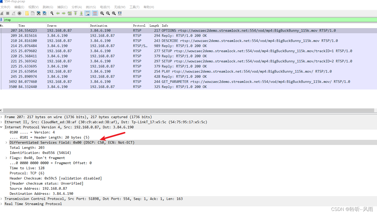
Task: Open the 统计(S) menu
Action: coord(91,7)
